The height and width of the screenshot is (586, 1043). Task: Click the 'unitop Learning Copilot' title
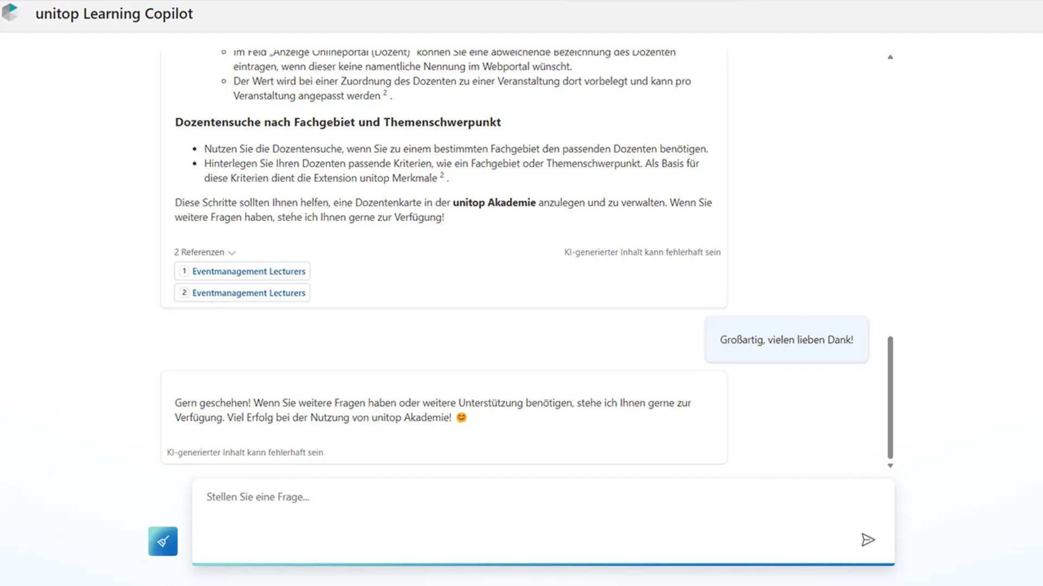(x=114, y=14)
